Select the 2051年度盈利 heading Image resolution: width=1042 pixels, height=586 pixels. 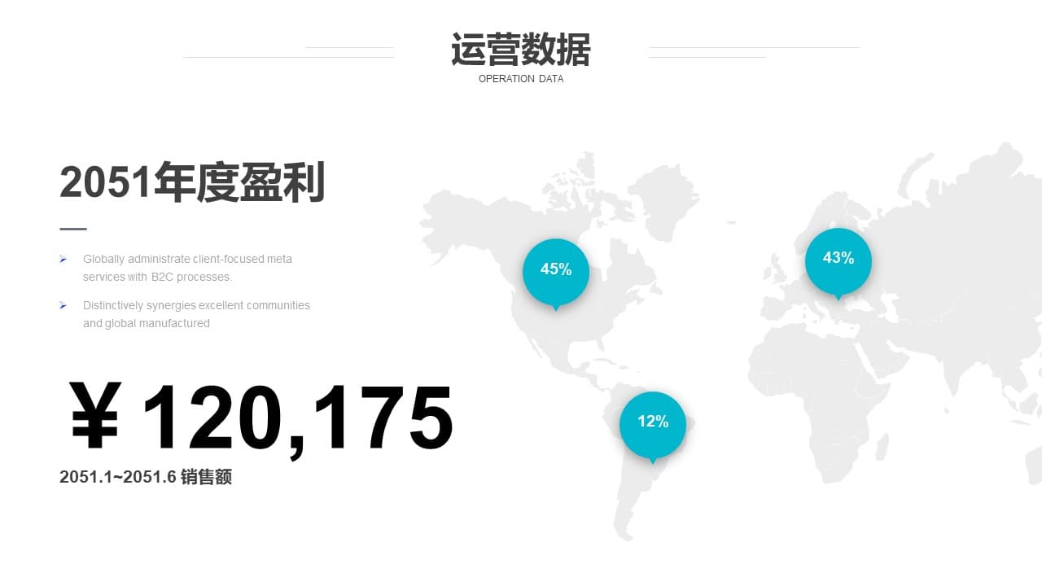[192, 182]
